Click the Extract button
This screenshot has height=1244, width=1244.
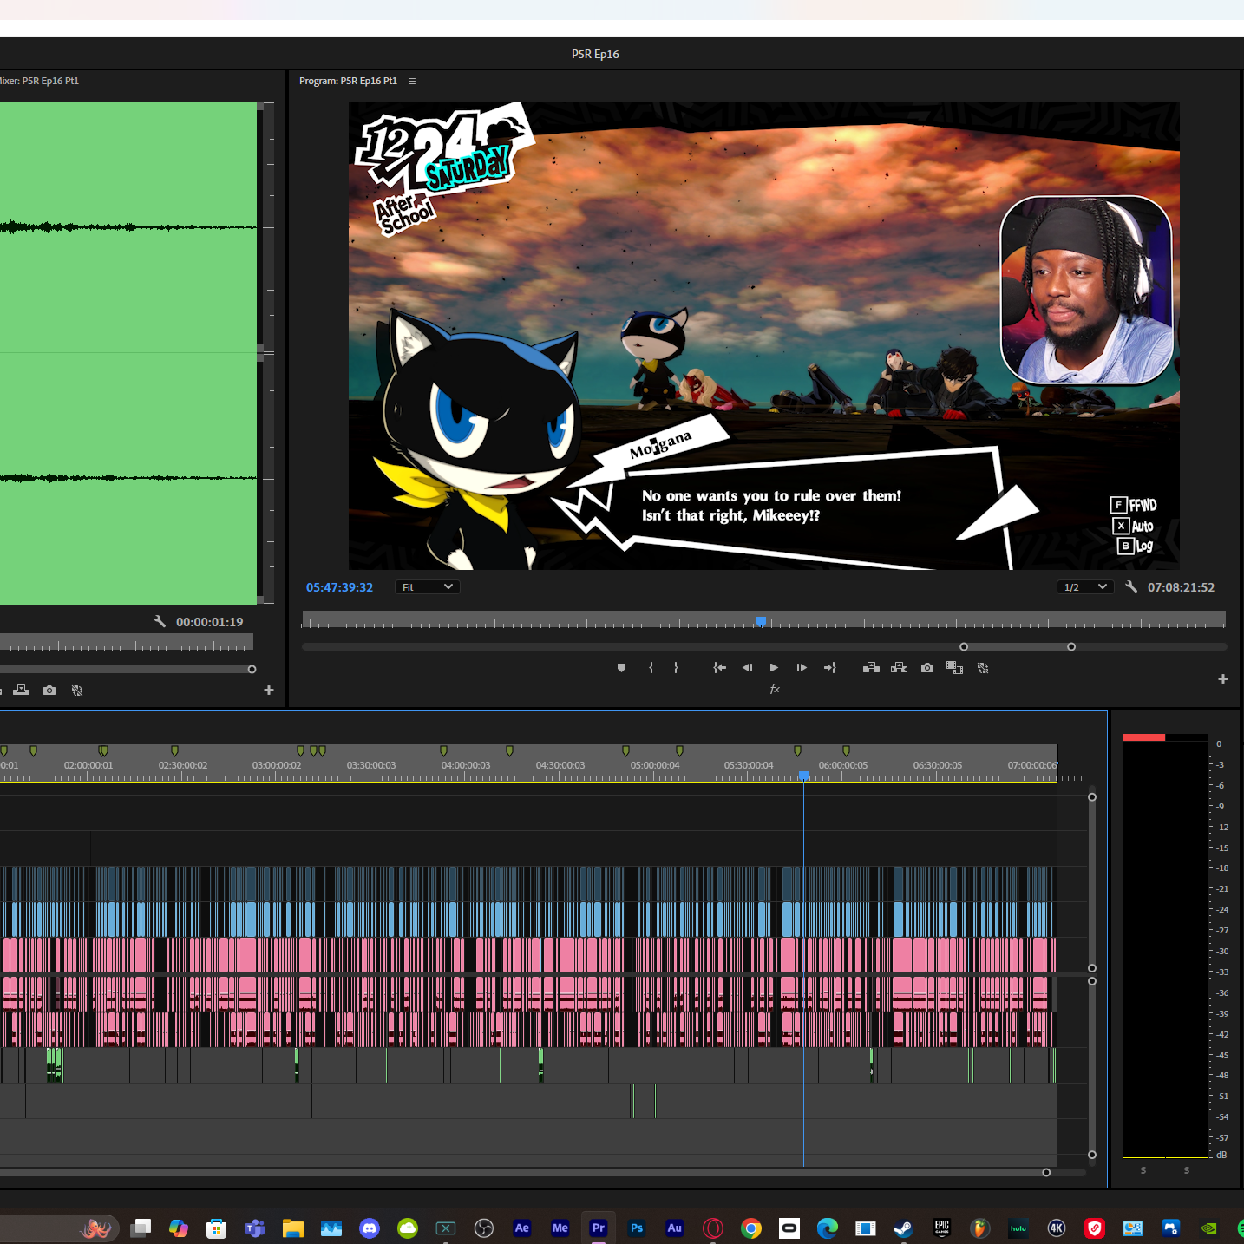(x=900, y=668)
